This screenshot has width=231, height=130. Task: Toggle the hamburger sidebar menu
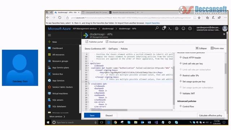pyautogui.click(x=49, y=35)
